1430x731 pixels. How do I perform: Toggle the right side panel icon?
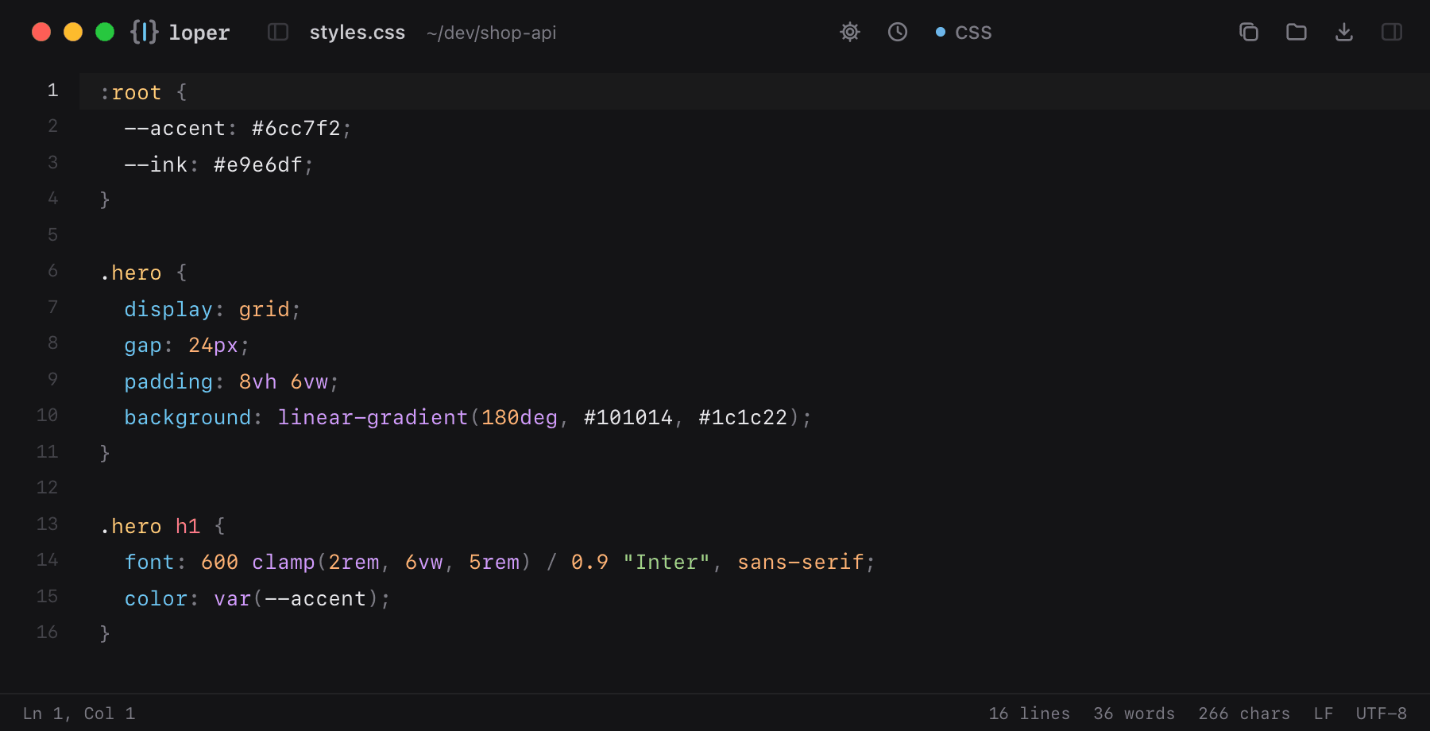(1392, 32)
